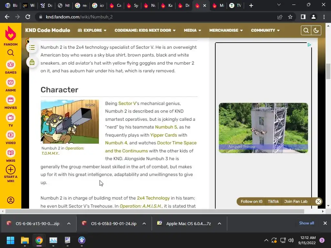This screenshot has width=331, height=248.
Task: Open the Windows Start menu
Action: pos(10,240)
